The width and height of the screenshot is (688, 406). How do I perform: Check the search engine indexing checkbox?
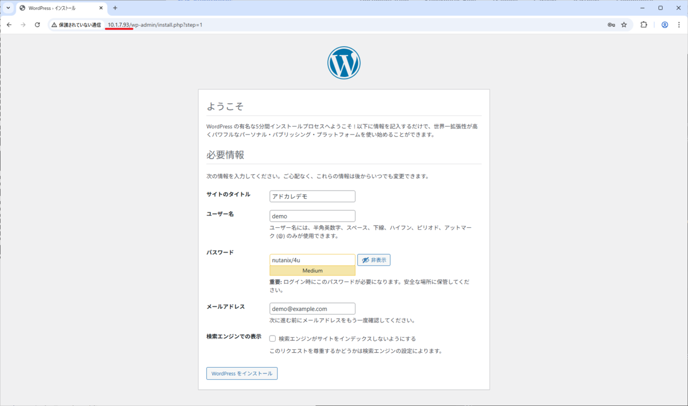[272, 338]
